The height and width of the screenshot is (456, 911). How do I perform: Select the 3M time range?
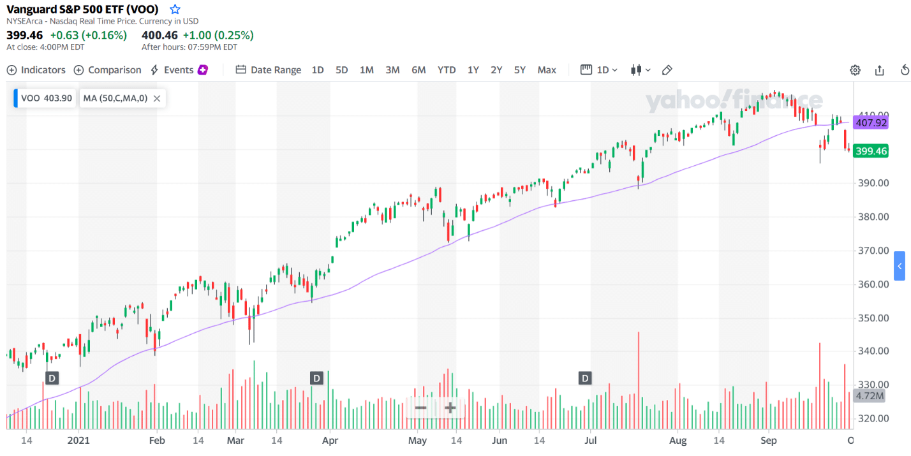coord(392,70)
